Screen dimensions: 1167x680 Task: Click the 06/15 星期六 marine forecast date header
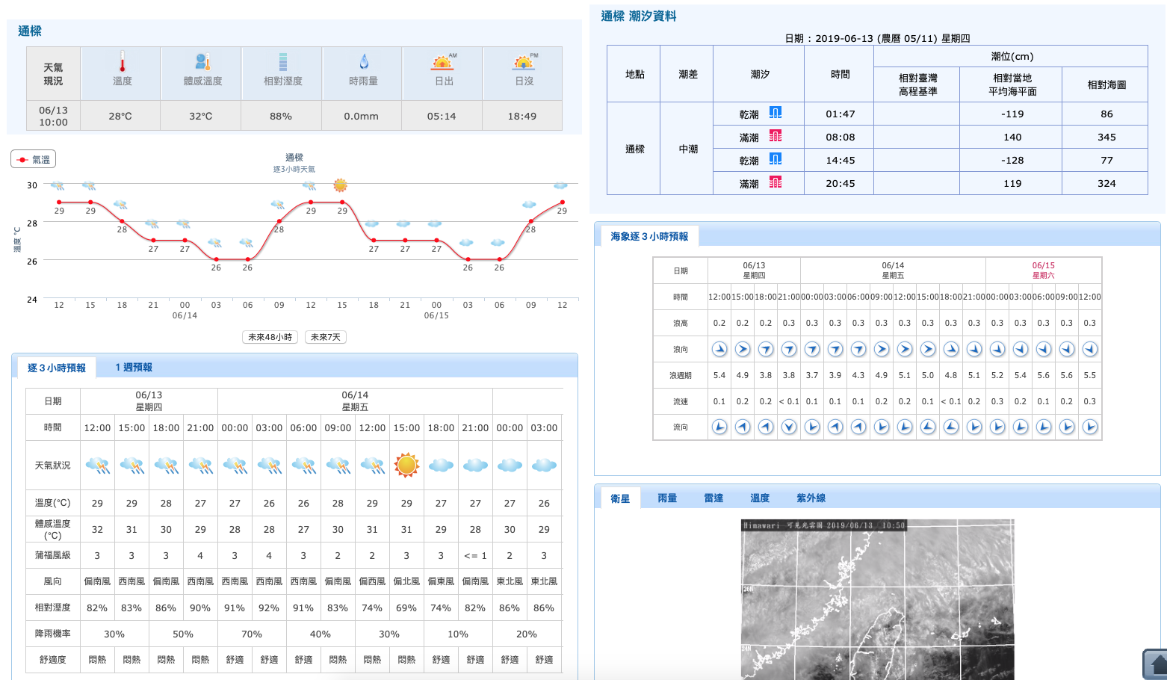point(1044,271)
